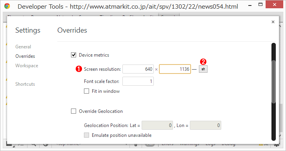Maximize the Developer Tools window
This screenshot has height=151, width=286.
(x=260, y=4)
